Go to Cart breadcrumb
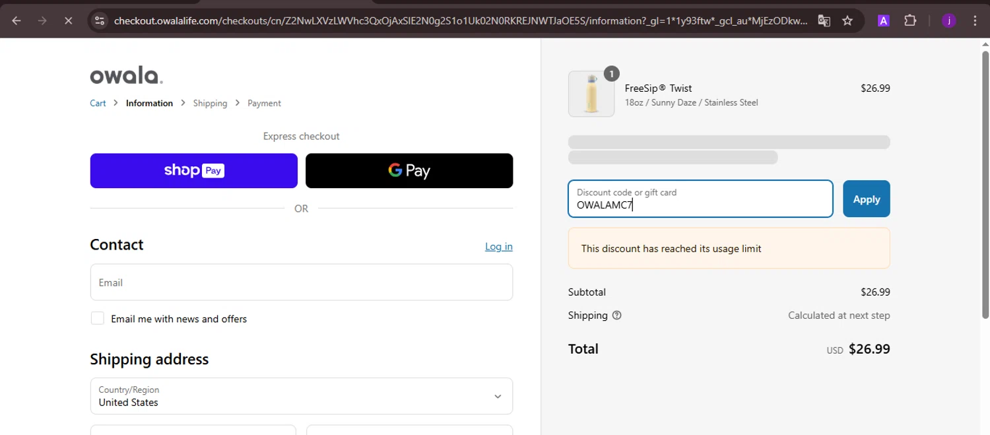990x435 pixels. [98, 103]
